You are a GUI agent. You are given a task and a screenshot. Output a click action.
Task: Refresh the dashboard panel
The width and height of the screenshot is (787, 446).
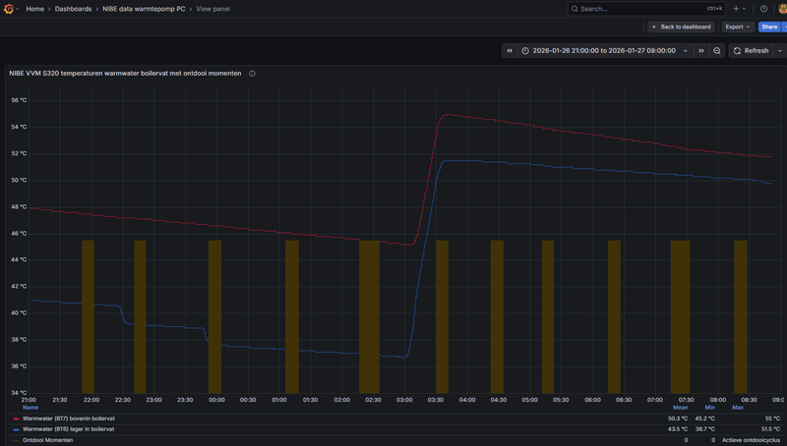(x=751, y=51)
